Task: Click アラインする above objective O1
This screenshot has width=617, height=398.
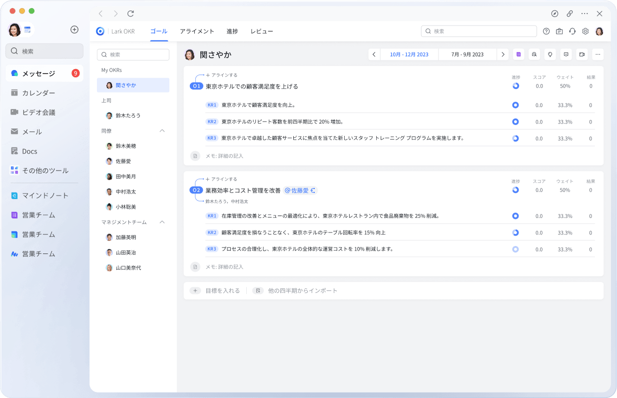Action: [x=222, y=75]
